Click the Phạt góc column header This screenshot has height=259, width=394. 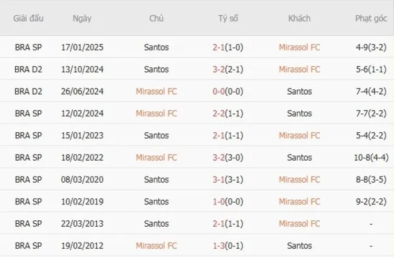pos(371,18)
